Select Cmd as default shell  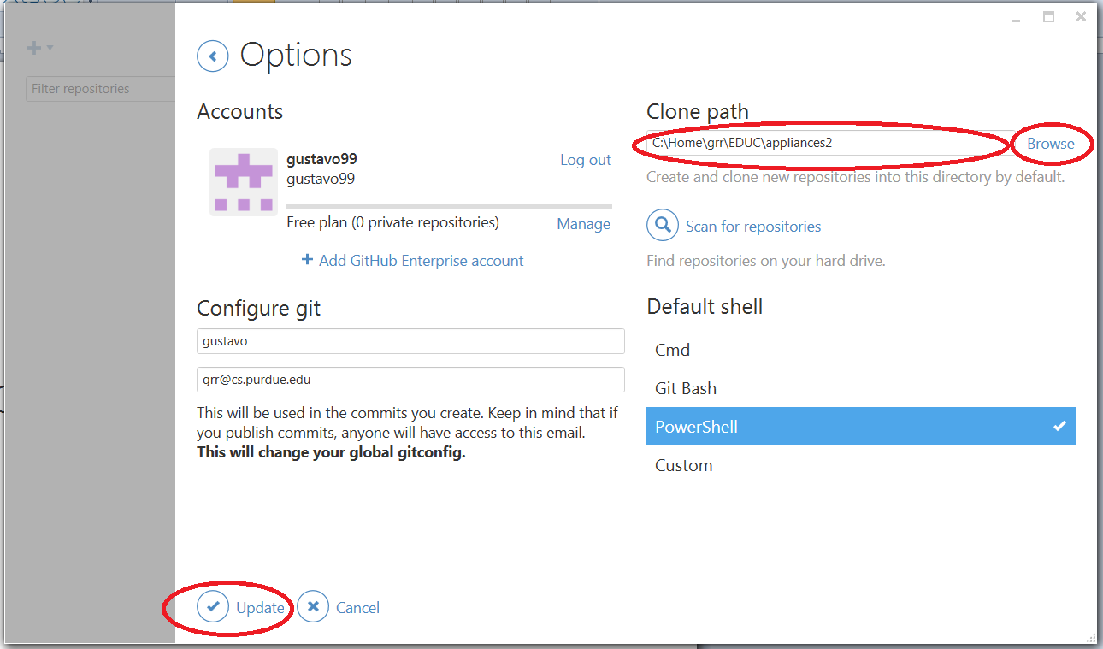(x=861, y=350)
